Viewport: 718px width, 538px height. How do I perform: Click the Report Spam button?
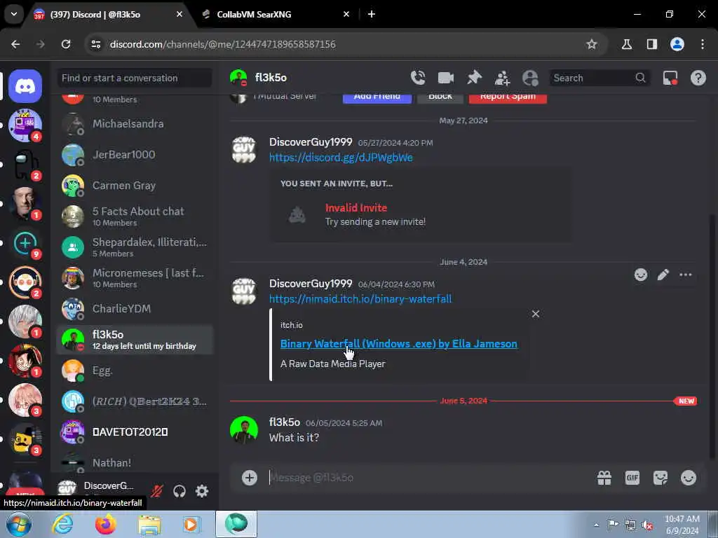coord(508,97)
